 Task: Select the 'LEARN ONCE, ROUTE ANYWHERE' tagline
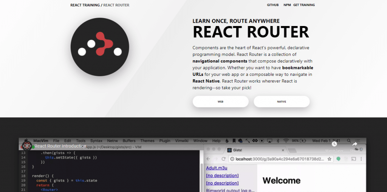pyautogui.click(x=236, y=21)
